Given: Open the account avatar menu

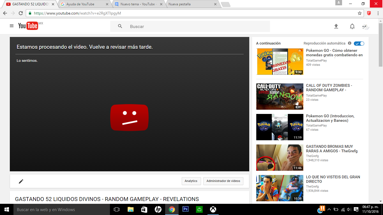Looking at the screenshot, I should 366,27.
